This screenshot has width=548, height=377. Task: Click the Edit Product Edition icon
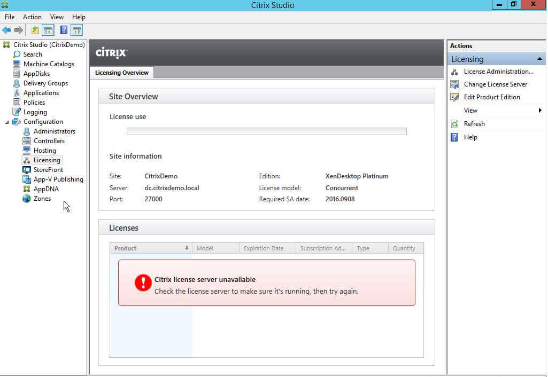[454, 97]
